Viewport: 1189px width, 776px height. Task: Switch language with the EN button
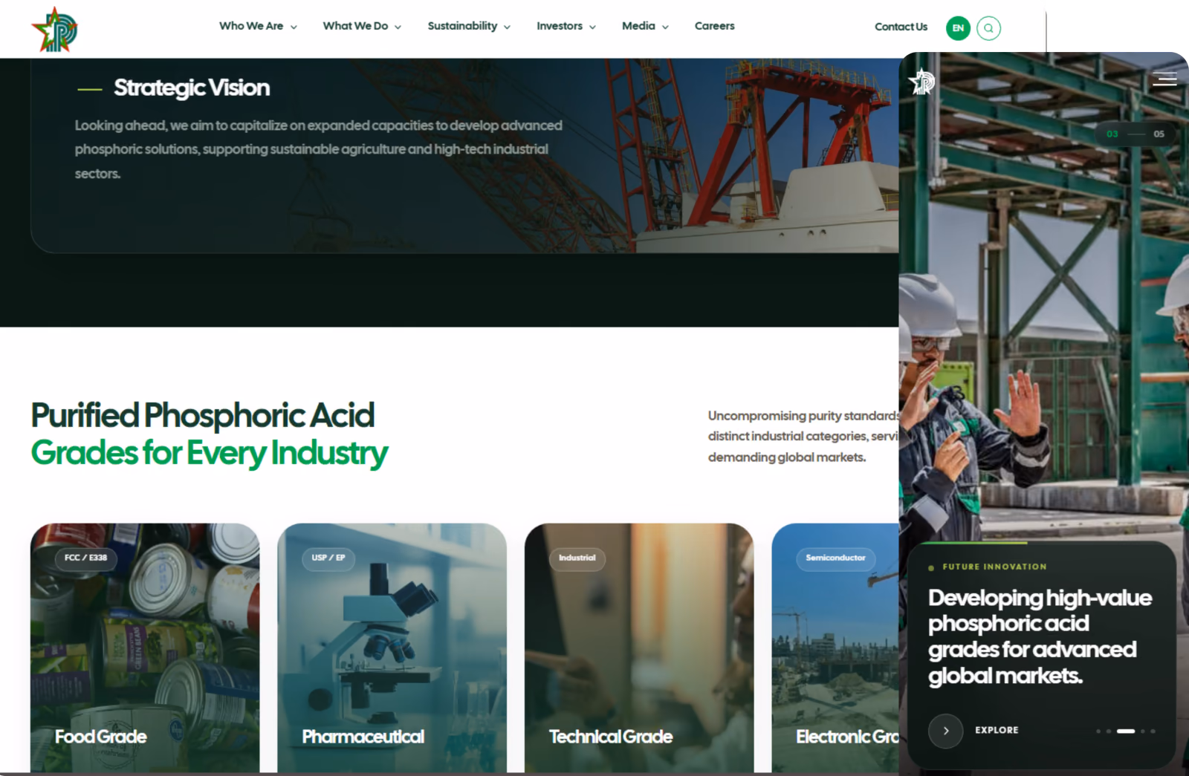pyautogui.click(x=958, y=28)
